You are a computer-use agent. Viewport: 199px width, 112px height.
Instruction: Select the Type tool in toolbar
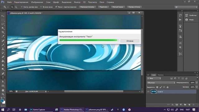tap(3, 77)
